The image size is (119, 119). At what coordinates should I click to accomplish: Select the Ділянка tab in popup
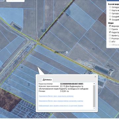pos(47,80)
